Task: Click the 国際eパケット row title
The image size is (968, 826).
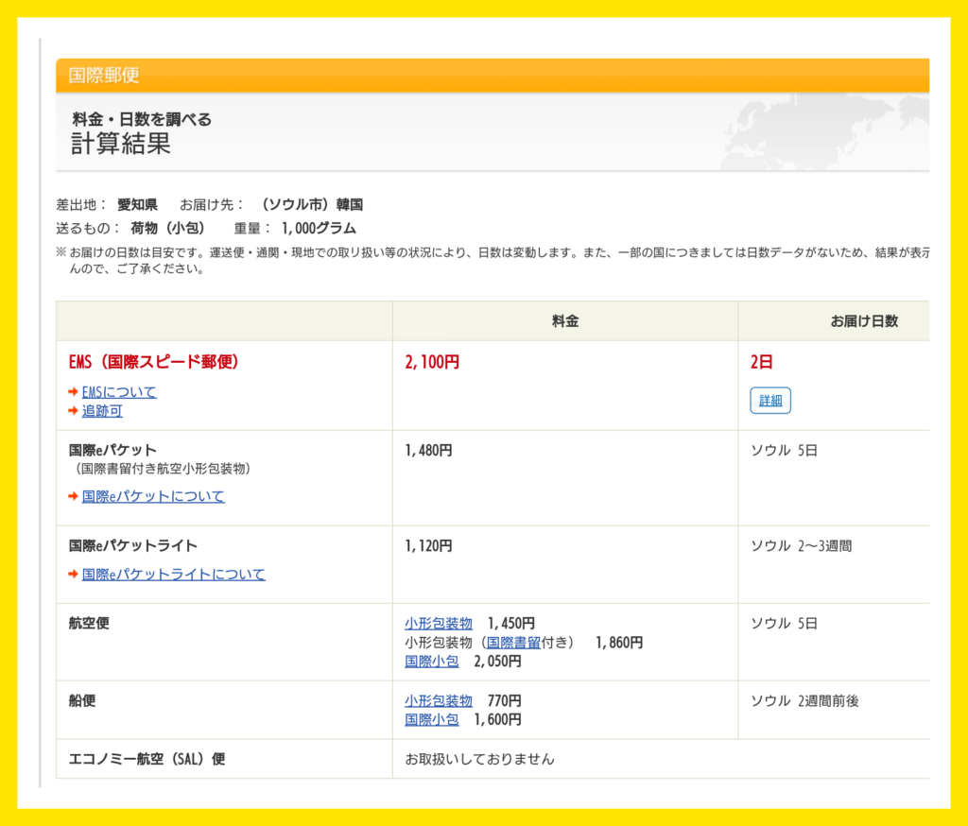Action: click(112, 450)
